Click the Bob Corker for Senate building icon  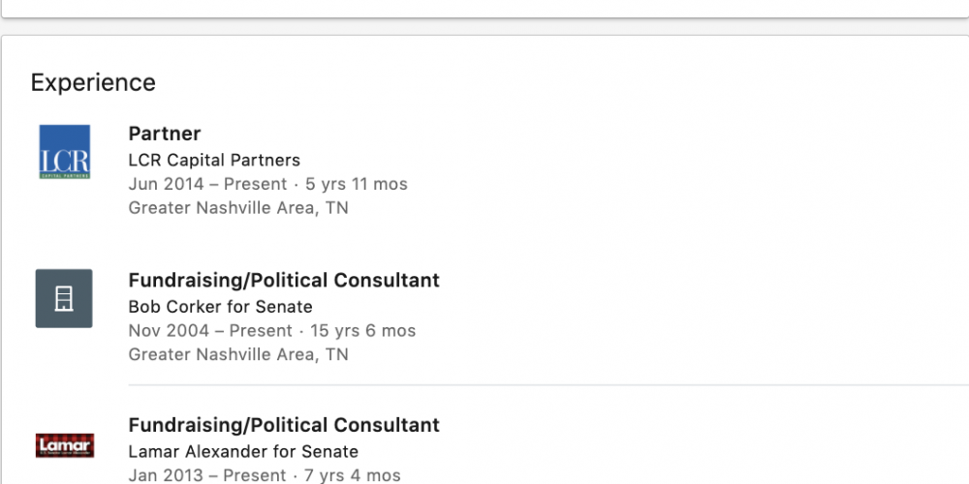pos(64,298)
